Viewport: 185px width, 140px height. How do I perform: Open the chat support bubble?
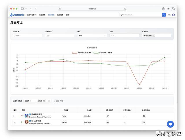pos(170,124)
